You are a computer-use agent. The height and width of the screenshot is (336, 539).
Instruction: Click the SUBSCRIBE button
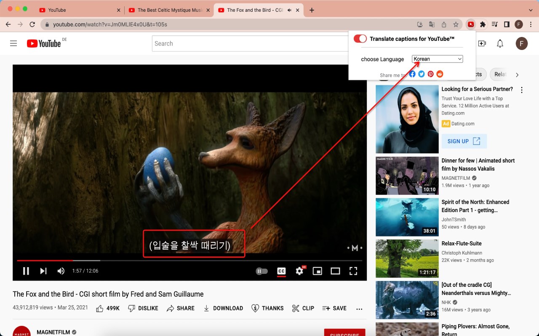coord(344,333)
